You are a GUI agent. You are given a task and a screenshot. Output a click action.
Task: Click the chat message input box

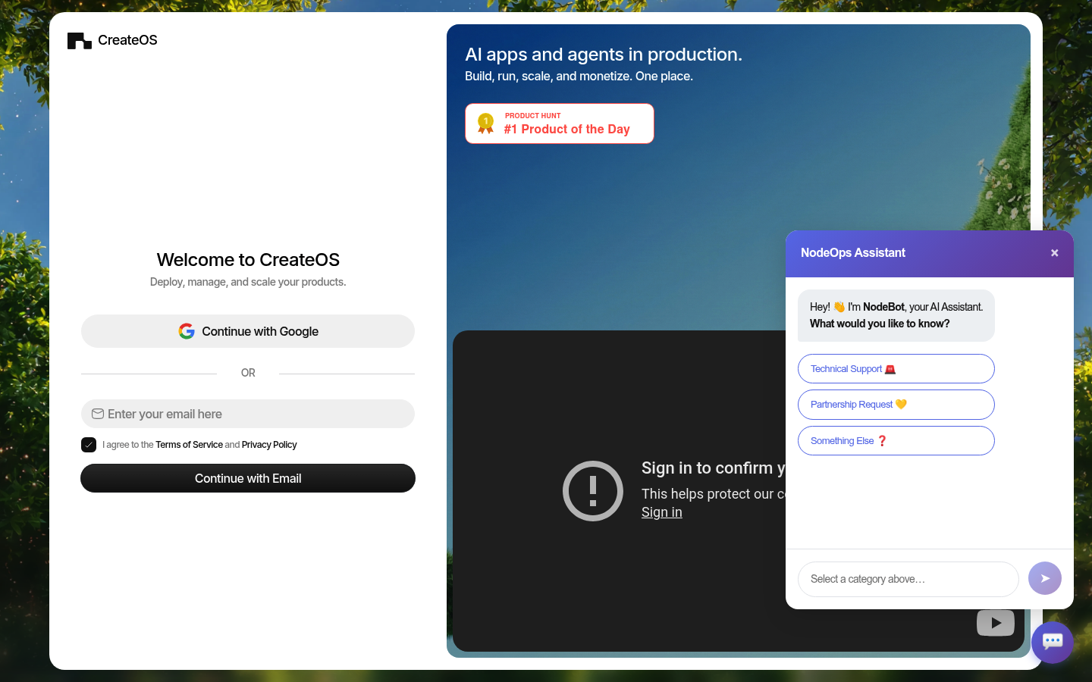click(908, 579)
